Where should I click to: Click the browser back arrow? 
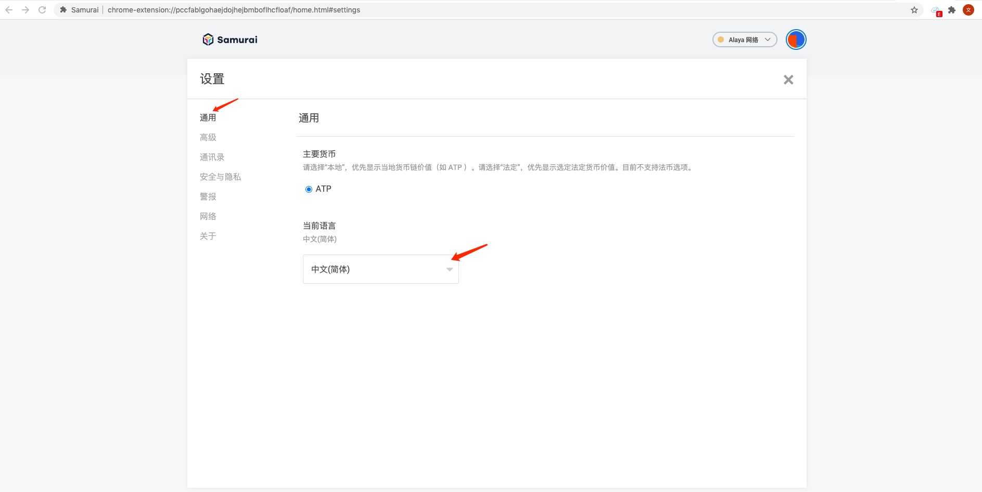9,10
